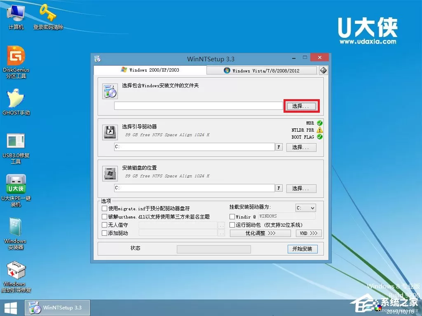
Task: Click browse button next to 添加驱动 field
Action: (x=221, y=233)
